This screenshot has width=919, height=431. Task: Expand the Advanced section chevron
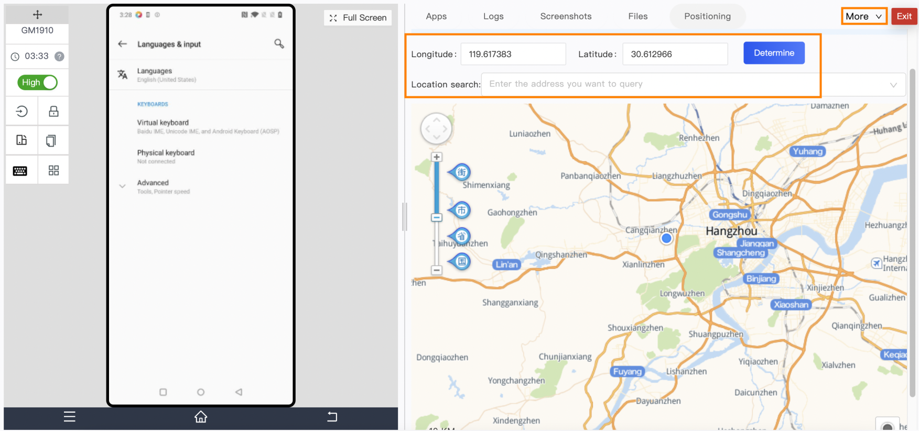(x=122, y=186)
